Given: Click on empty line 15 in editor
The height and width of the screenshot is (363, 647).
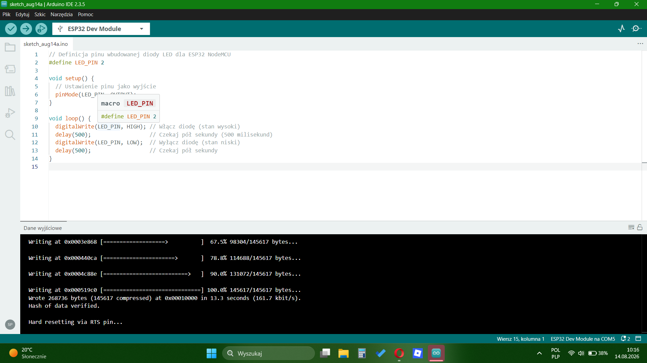Looking at the screenshot, I should tap(345, 167).
